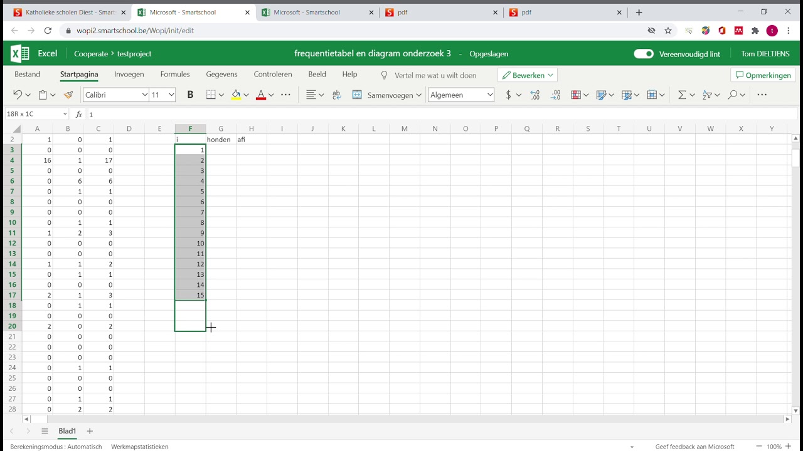Click the find magnifier icon
The height and width of the screenshot is (451, 803).
[x=732, y=95]
